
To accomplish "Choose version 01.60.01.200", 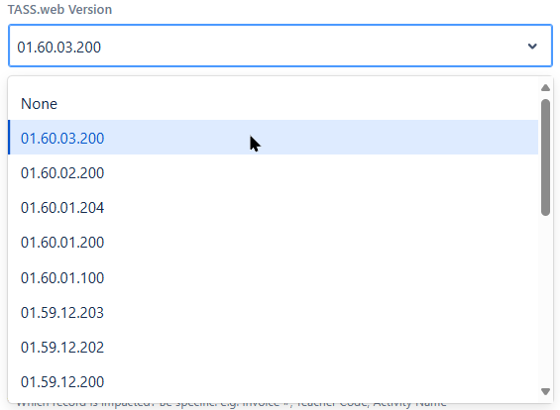I will click(273, 243).
